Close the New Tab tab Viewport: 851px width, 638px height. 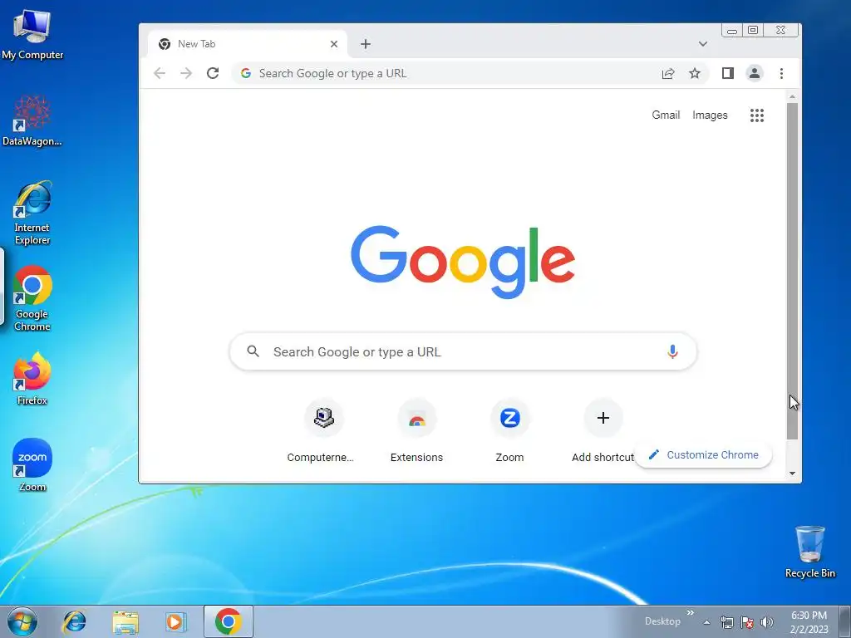334,44
